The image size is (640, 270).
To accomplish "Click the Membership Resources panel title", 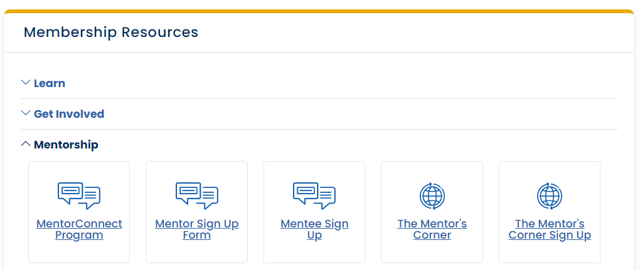I will [111, 32].
